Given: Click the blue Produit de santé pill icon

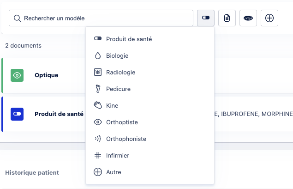Looking at the screenshot, I should point(17,114).
